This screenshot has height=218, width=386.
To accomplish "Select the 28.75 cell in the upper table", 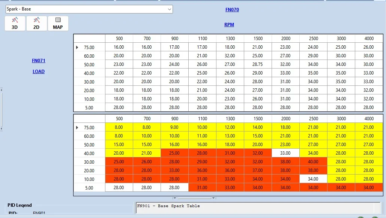I will 258,64.
